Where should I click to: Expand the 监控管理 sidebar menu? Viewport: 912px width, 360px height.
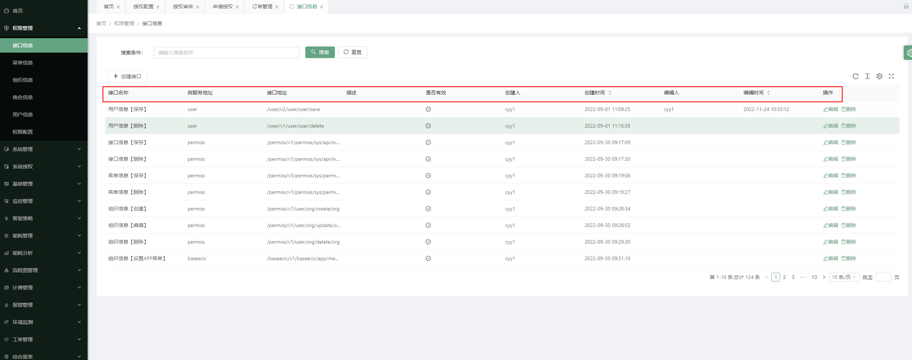44,201
